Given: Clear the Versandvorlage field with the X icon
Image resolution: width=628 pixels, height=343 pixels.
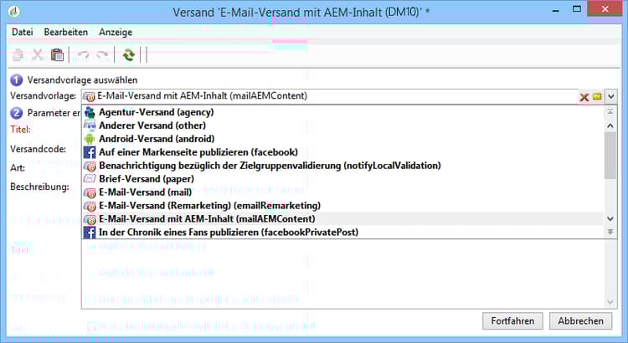Looking at the screenshot, I should click(x=584, y=96).
